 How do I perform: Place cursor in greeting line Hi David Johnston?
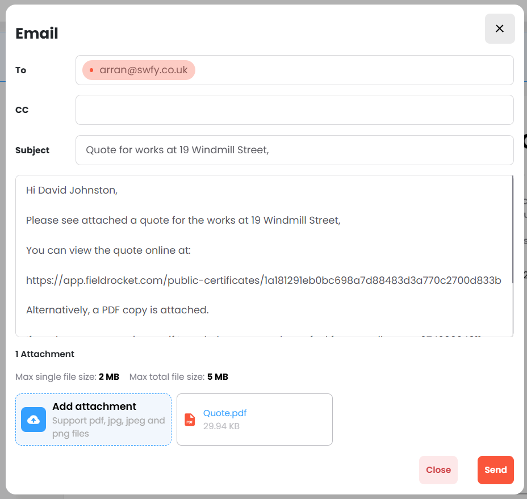pos(72,190)
